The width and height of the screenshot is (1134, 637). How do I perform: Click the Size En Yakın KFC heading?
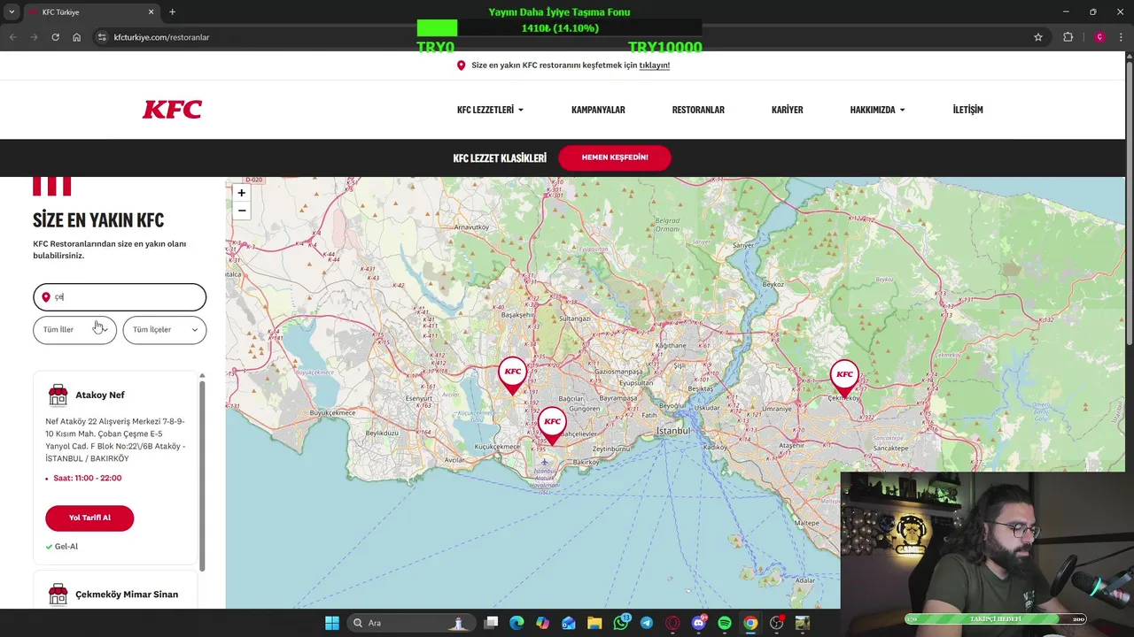[98, 220]
